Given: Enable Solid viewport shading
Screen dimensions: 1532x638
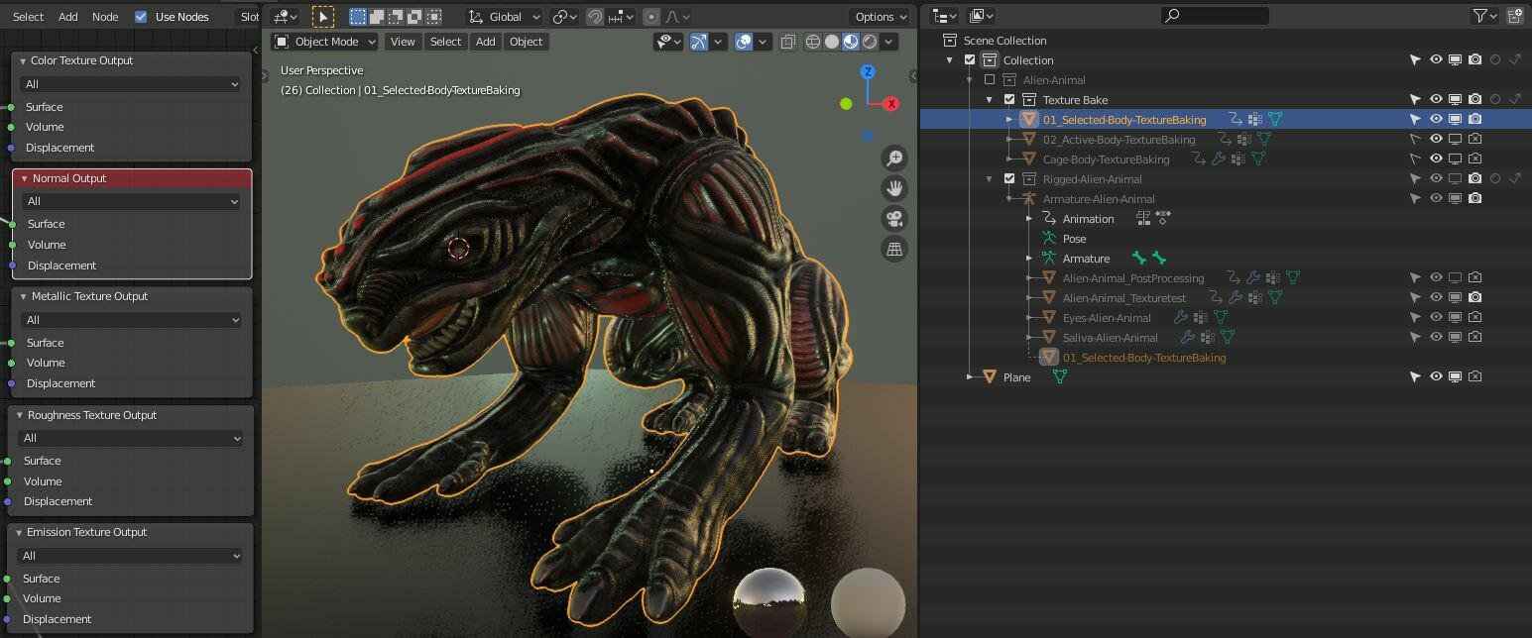Looking at the screenshot, I should [x=832, y=42].
